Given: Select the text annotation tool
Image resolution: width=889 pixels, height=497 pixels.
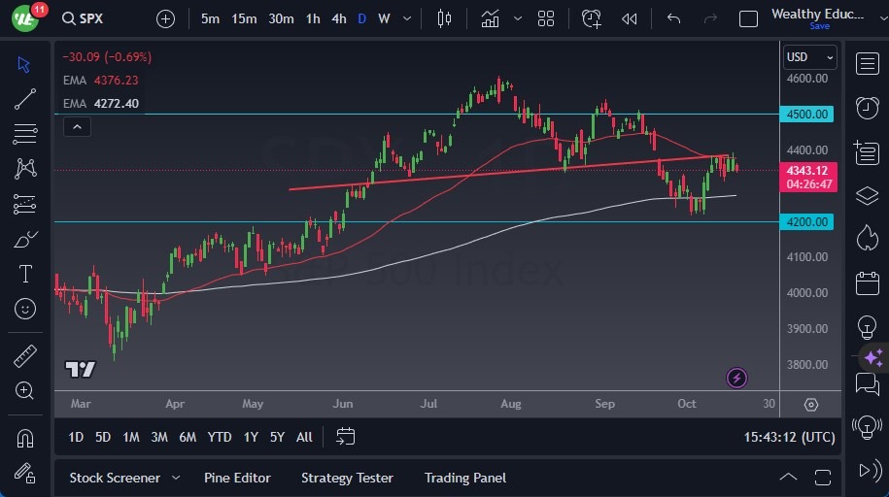Looking at the screenshot, I should click(25, 274).
